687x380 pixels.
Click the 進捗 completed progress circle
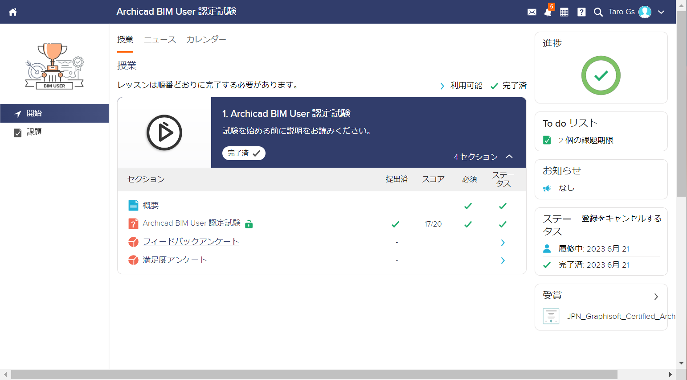[601, 75]
